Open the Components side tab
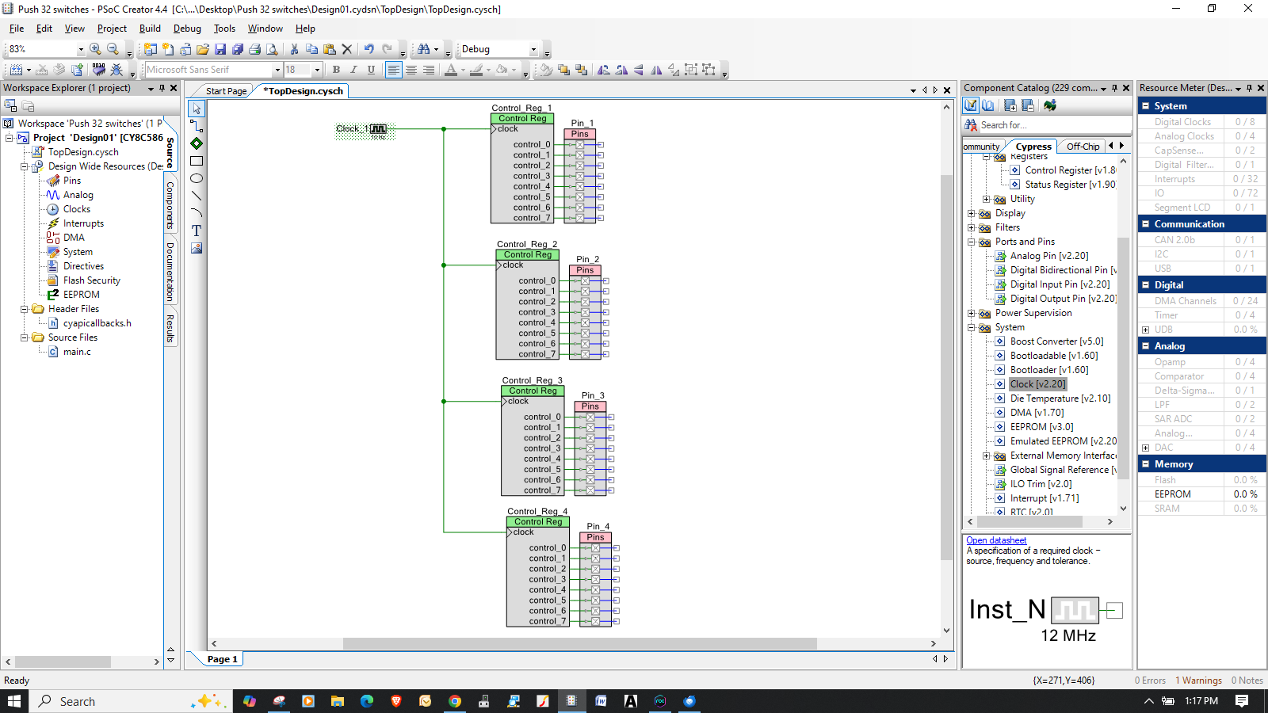This screenshot has height=713, width=1268. (x=170, y=206)
